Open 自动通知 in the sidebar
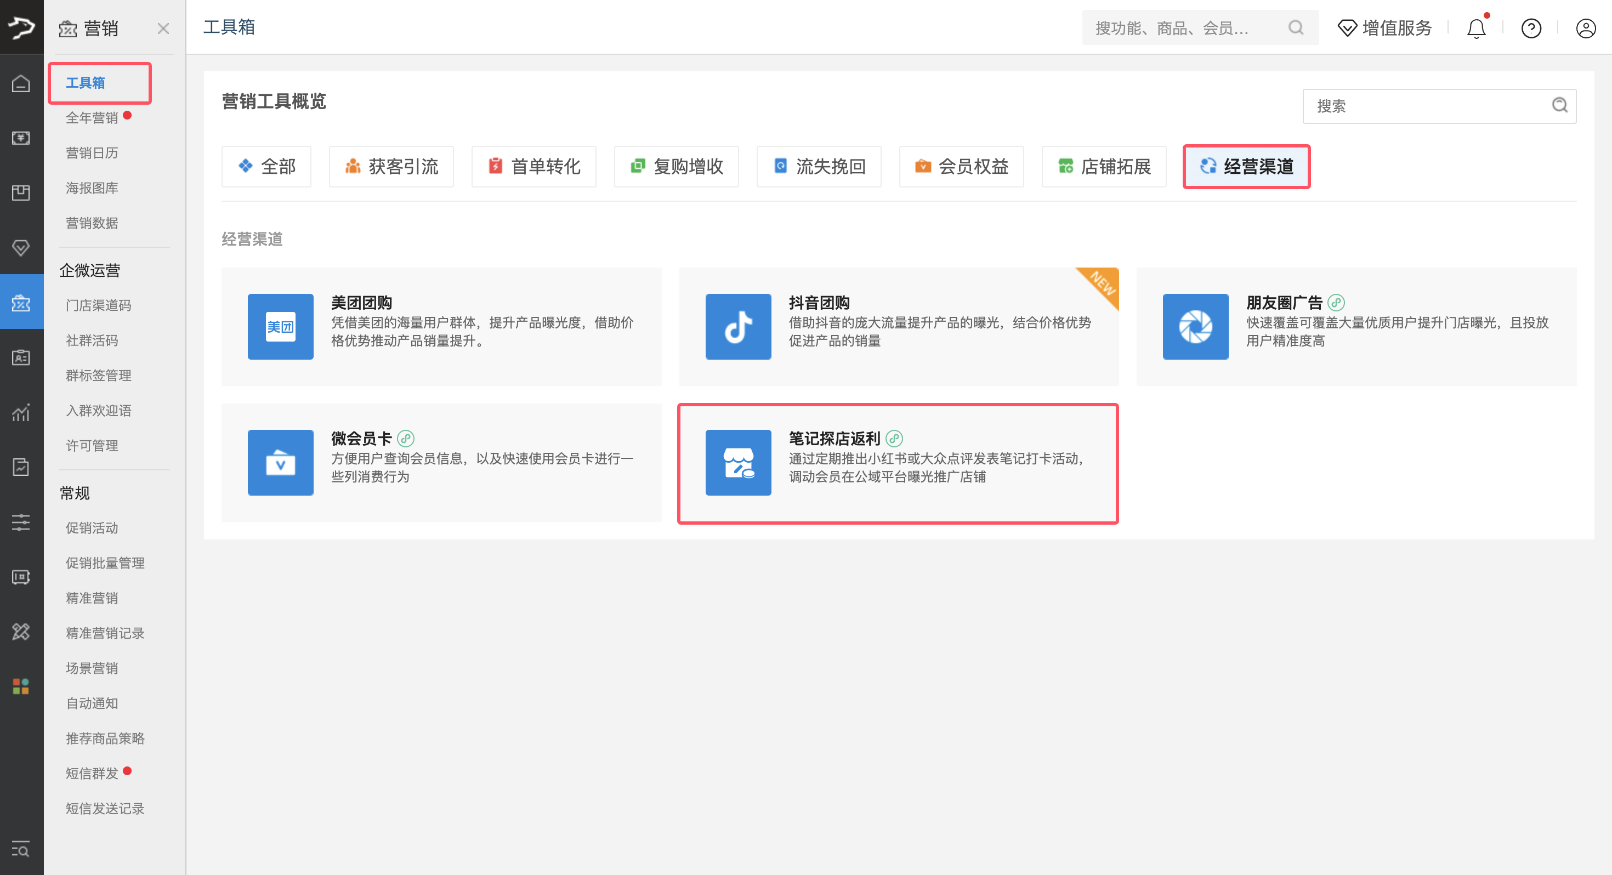This screenshot has height=875, width=1612. [92, 703]
